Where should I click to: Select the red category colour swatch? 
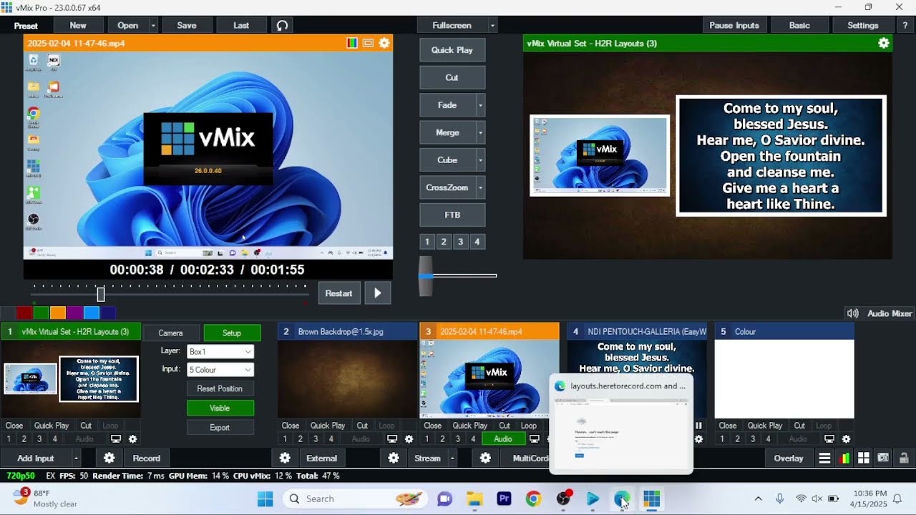point(24,313)
